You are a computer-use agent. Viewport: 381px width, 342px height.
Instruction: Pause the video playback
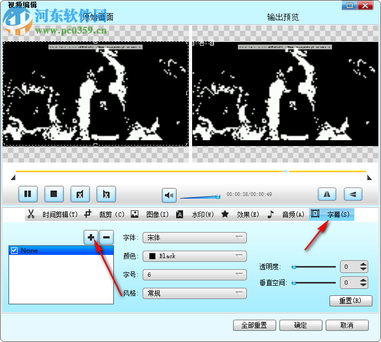(x=28, y=194)
